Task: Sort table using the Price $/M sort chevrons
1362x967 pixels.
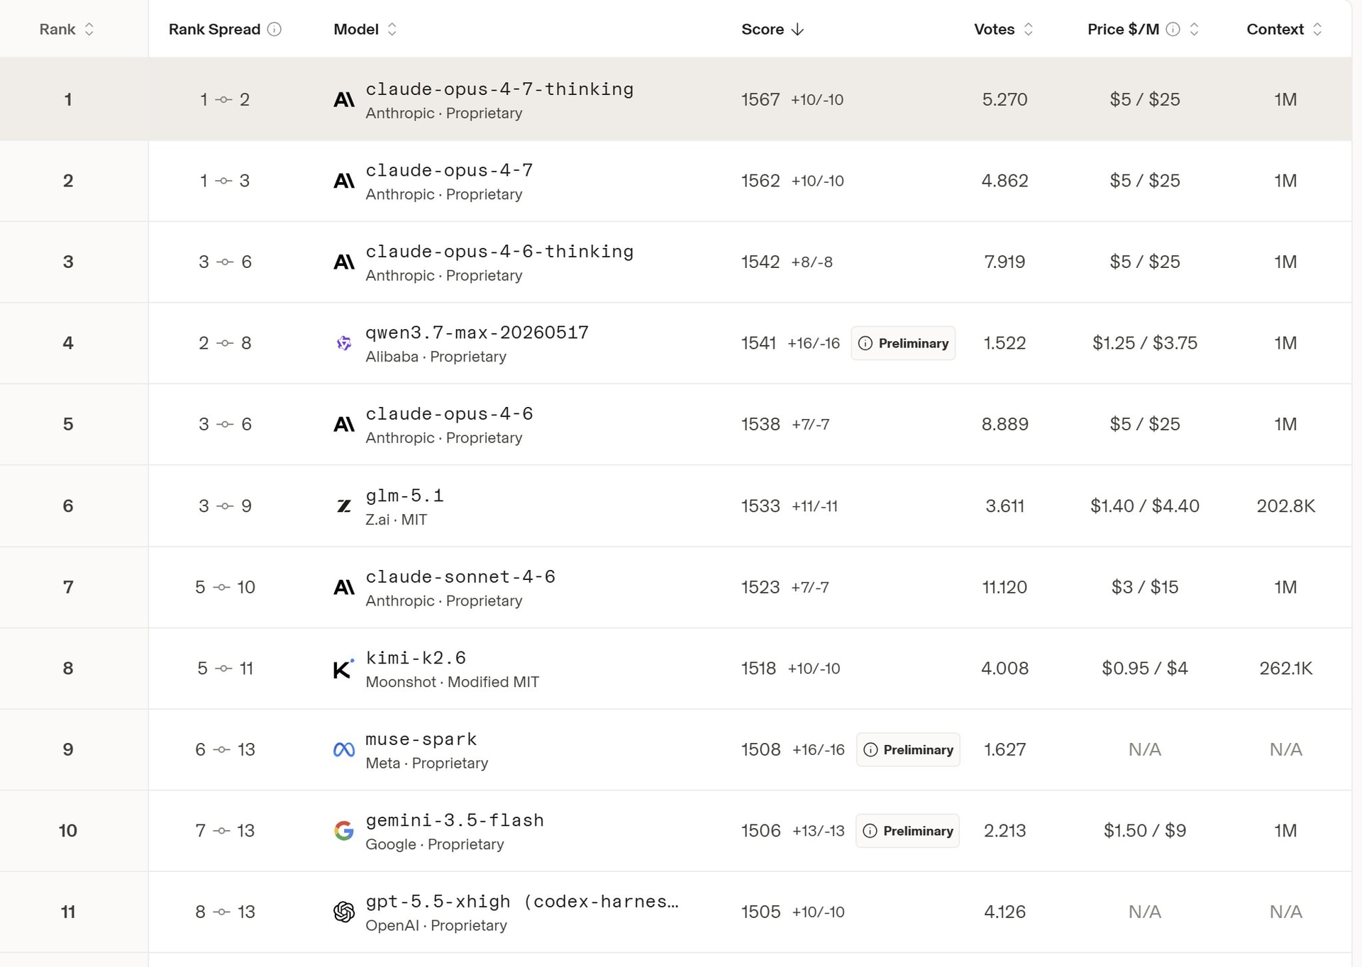Action: [x=1195, y=29]
